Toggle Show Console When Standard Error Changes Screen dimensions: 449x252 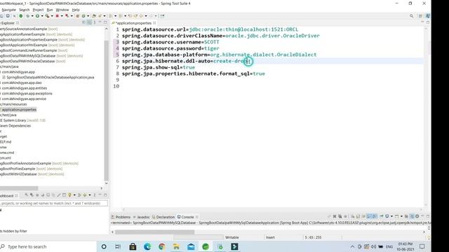[x=374, y=216]
